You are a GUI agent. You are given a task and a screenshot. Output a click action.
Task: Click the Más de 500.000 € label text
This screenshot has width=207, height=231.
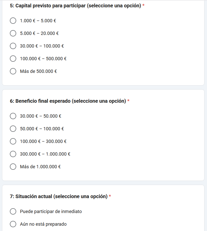click(x=38, y=71)
